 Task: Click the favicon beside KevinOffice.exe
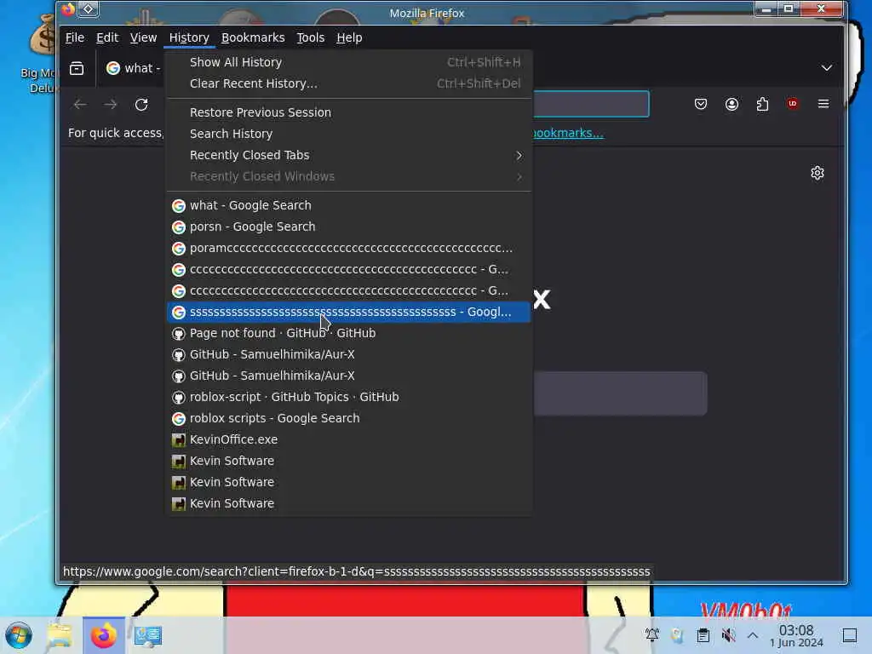click(x=179, y=440)
